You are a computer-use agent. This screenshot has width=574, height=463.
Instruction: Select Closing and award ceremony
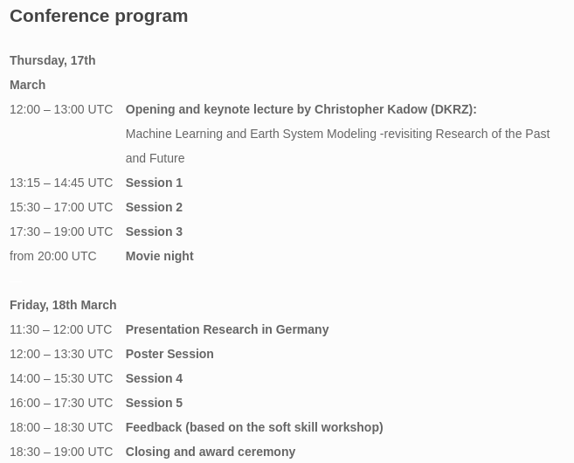click(x=210, y=452)
